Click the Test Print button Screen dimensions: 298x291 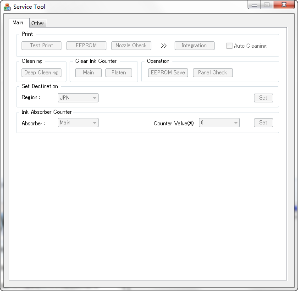pyautogui.click(x=41, y=46)
